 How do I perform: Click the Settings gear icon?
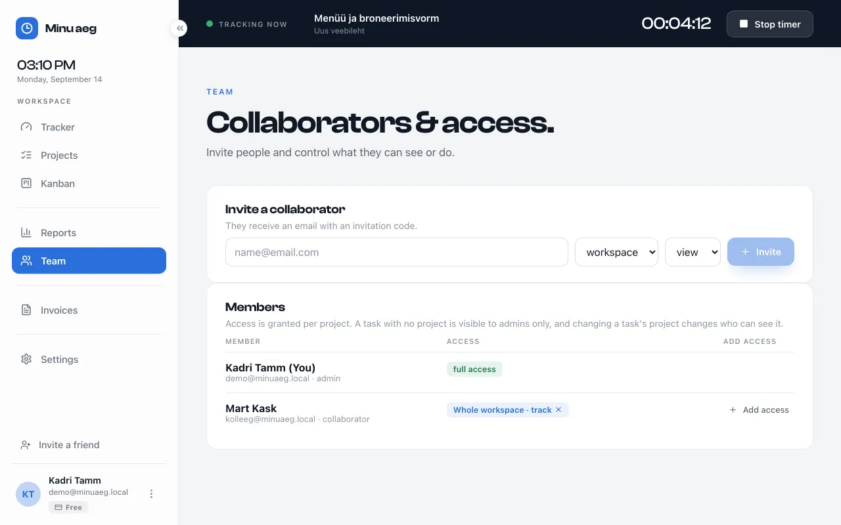pyautogui.click(x=26, y=360)
